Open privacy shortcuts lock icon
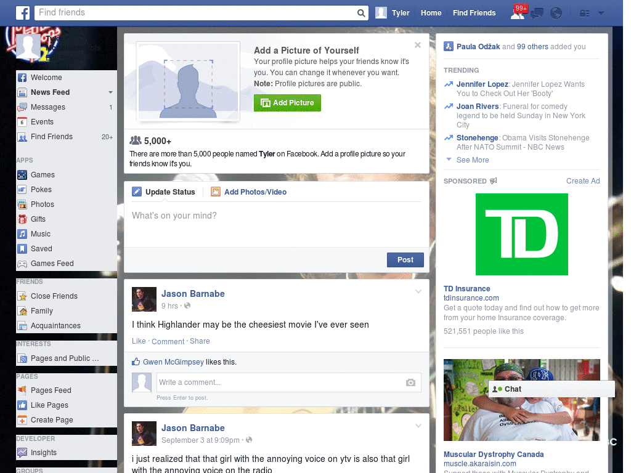 coord(584,14)
